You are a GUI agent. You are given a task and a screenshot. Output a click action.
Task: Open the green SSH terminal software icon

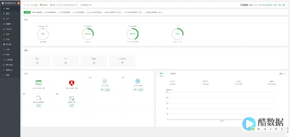(x=39, y=83)
